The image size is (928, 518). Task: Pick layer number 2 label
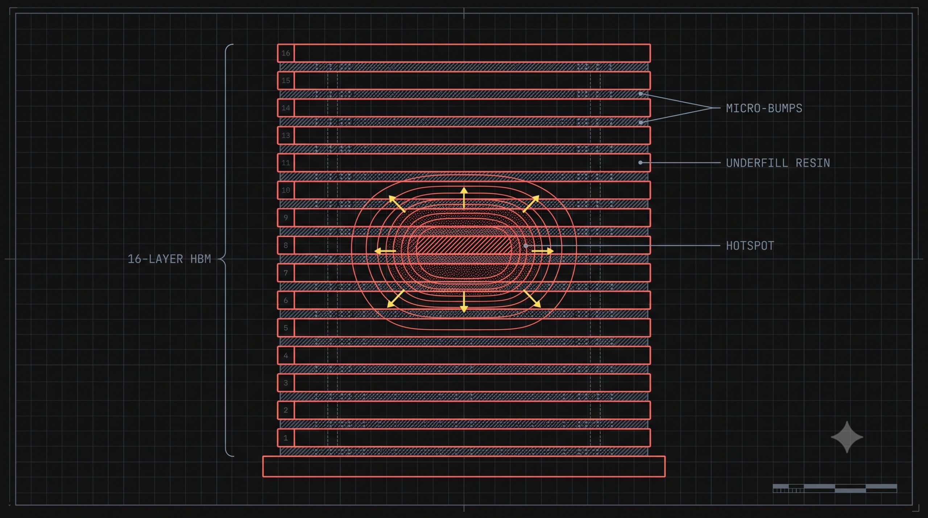click(x=286, y=410)
